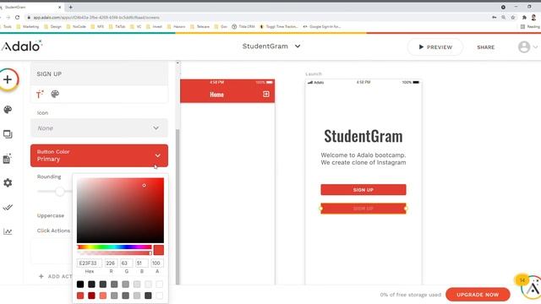The image size is (541, 304).
Task: Open the Reading list button
Action: pos(530,26)
